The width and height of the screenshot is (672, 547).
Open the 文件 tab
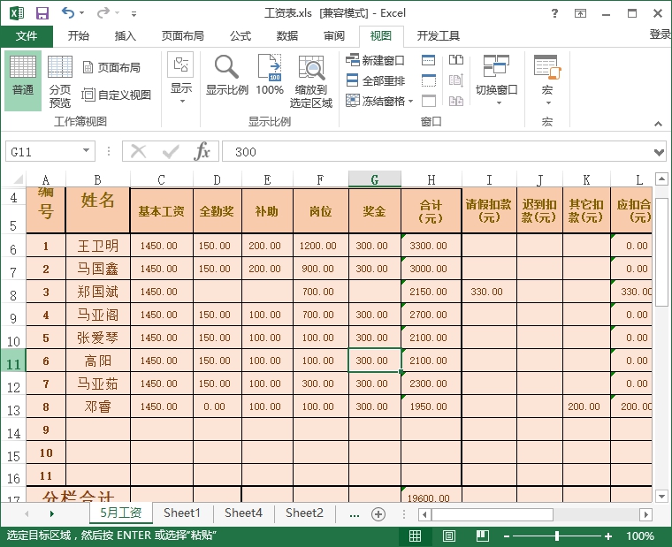(x=27, y=36)
